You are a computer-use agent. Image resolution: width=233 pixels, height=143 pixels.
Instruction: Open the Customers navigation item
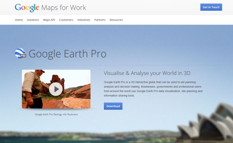(x=66, y=20)
